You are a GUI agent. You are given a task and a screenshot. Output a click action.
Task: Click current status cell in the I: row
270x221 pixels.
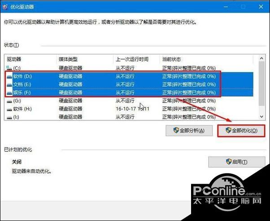tap(189, 117)
